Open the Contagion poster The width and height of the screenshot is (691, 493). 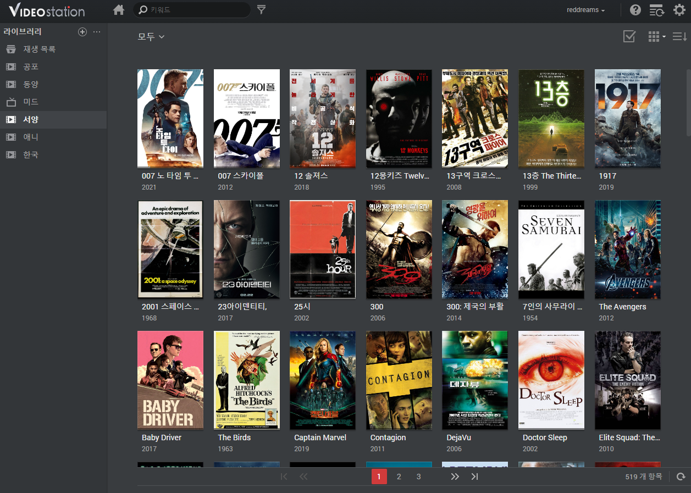pos(399,380)
